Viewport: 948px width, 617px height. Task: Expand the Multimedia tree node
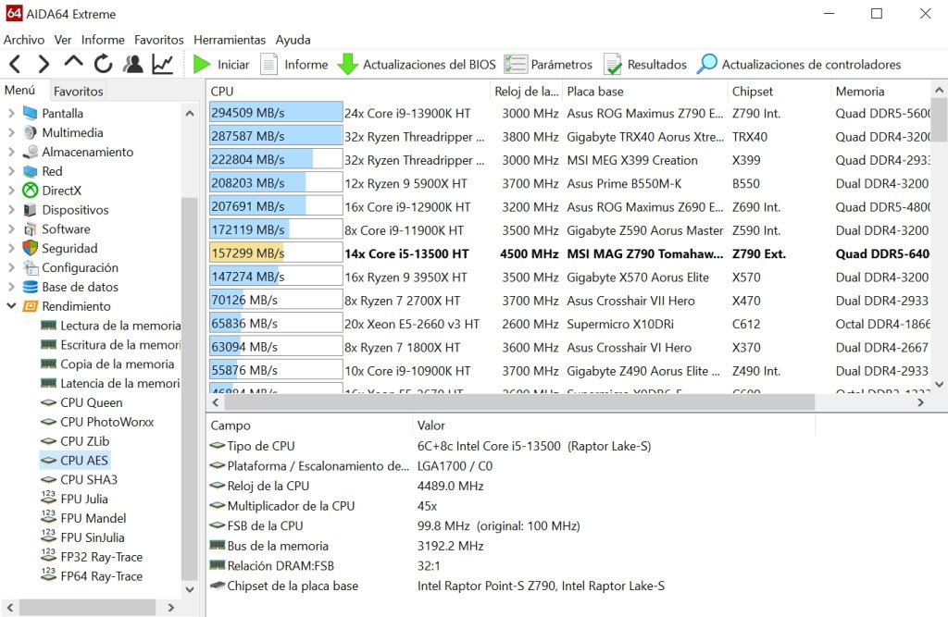[x=11, y=132]
